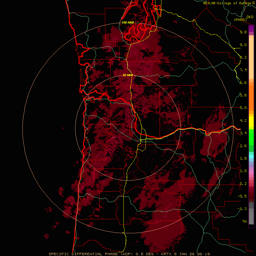The height and width of the screenshot is (256, 256).
Task: Click the 7.4 scale value
Action: click(243, 70)
